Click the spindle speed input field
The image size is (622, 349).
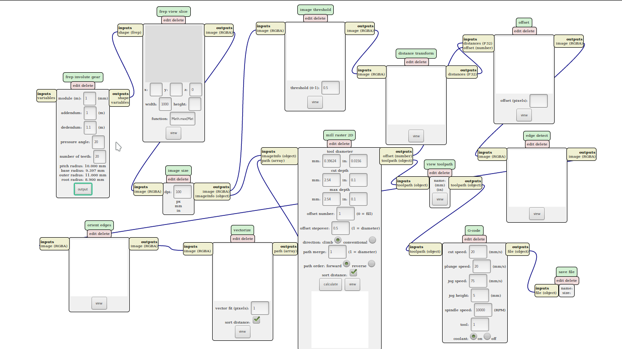click(x=483, y=310)
